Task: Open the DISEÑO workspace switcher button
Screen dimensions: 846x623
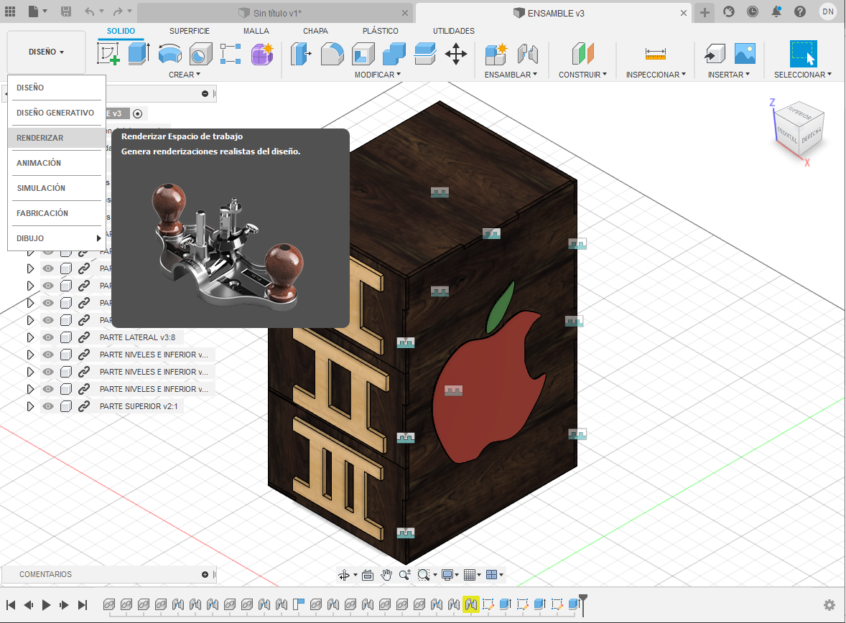Action: tap(47, 52)
